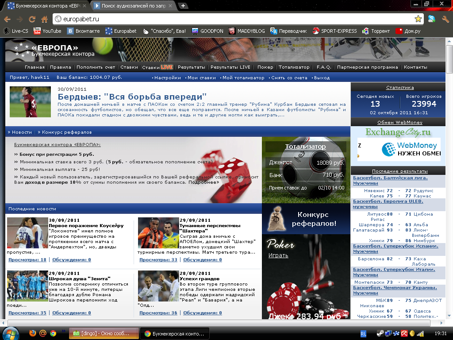Screen dimensions: 453x340
Task: Open the YouTube bookmark
Action: tap(47, 31)
